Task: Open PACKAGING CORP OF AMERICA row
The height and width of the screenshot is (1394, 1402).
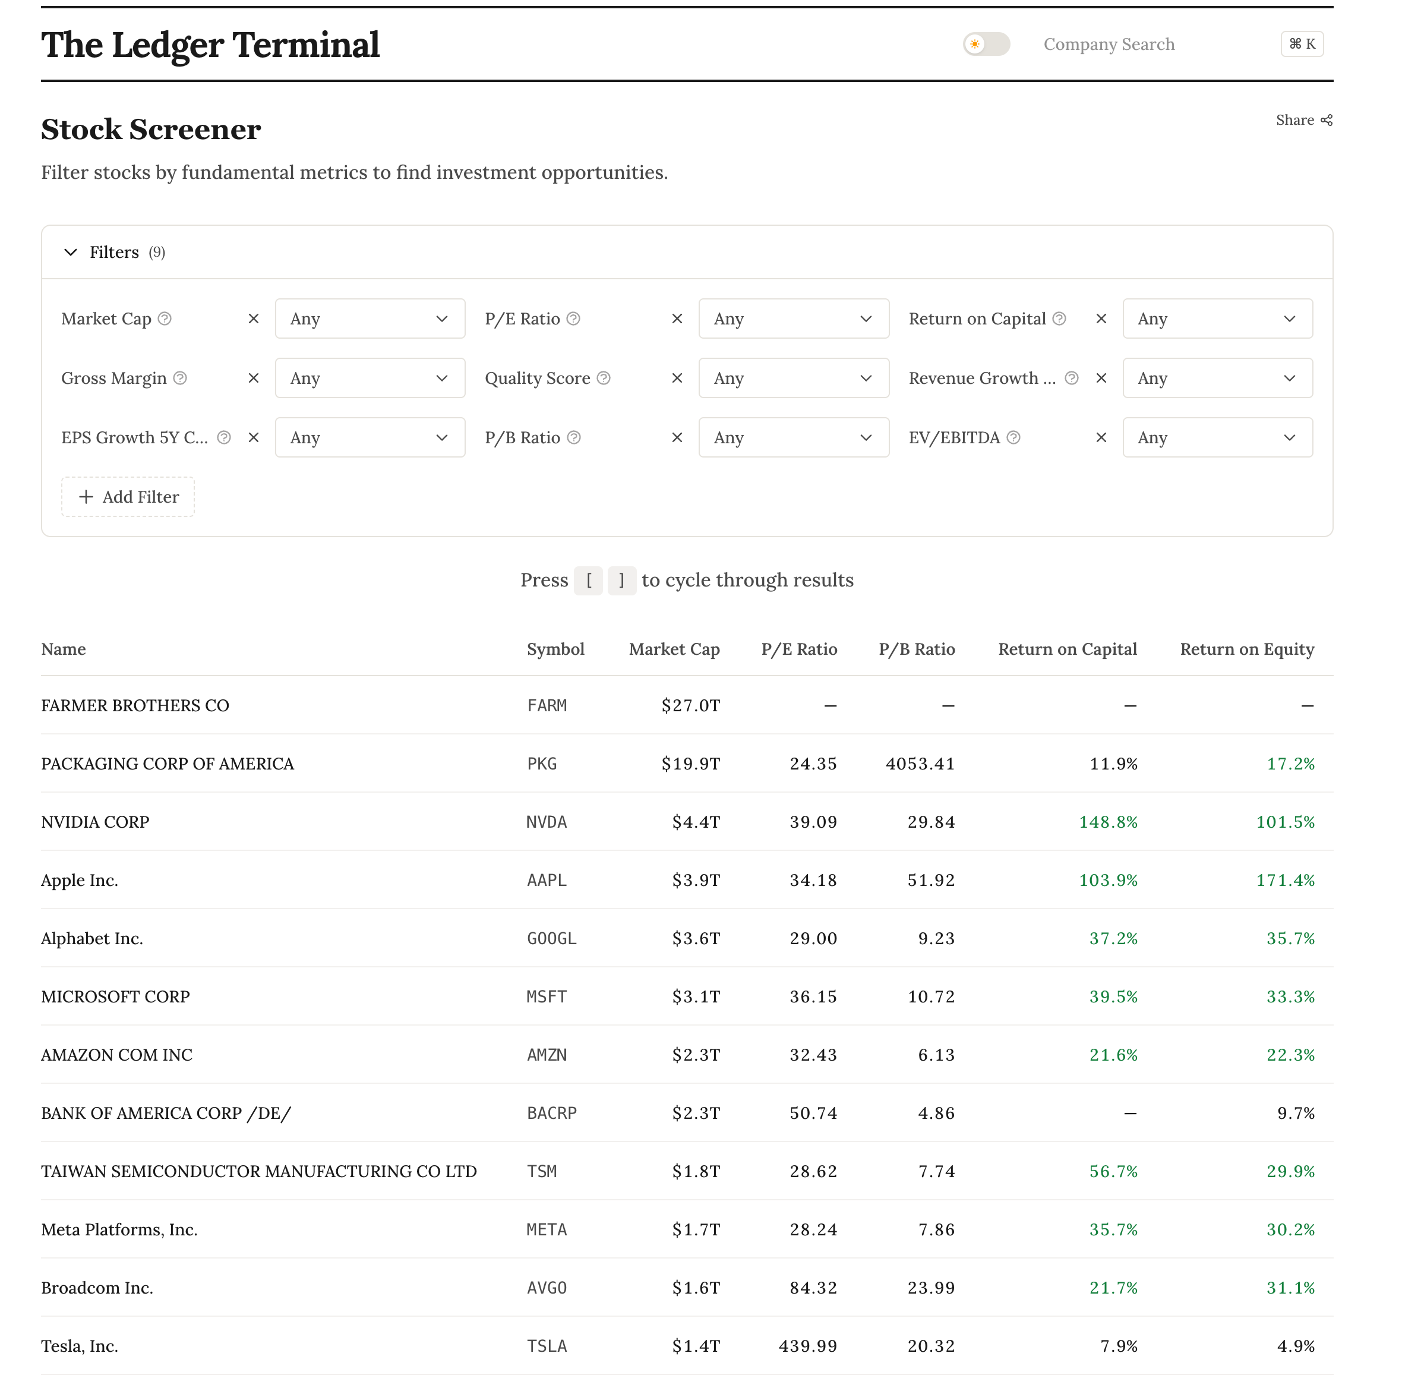Action: [687, 764]
